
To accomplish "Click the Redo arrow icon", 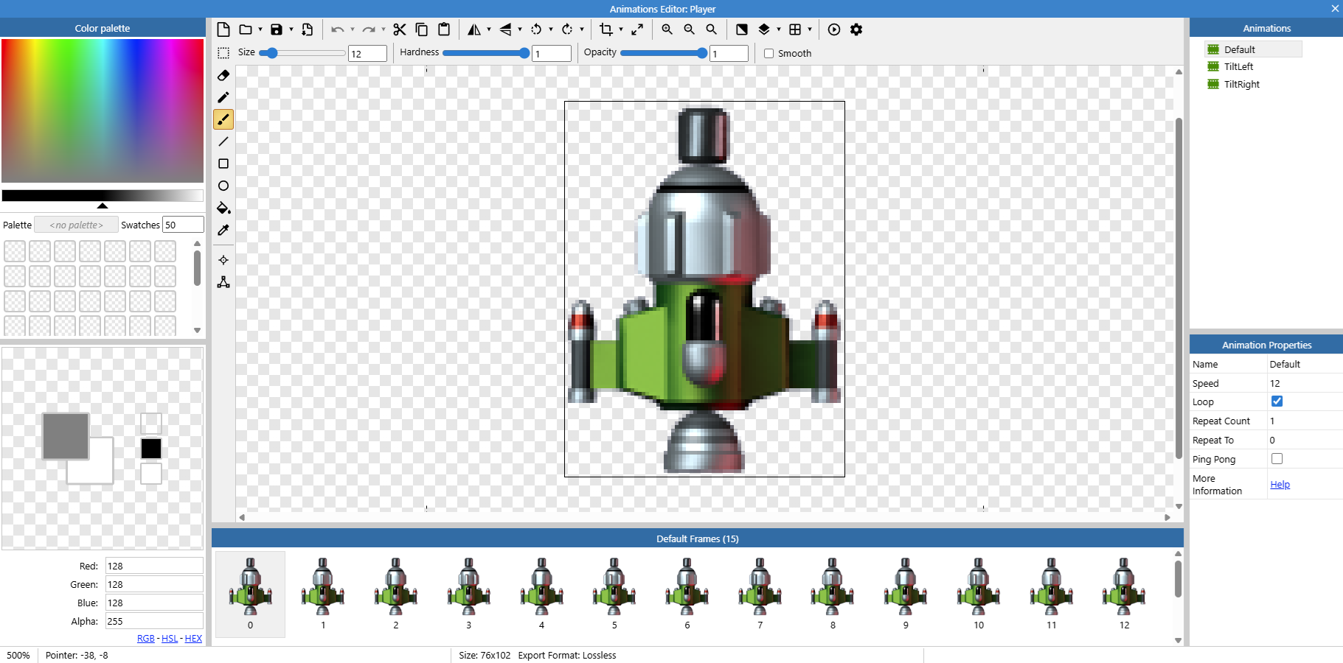I will pos(368,29).
